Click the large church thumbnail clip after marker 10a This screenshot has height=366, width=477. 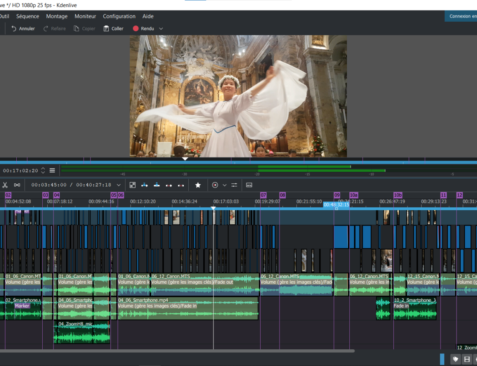386,261
